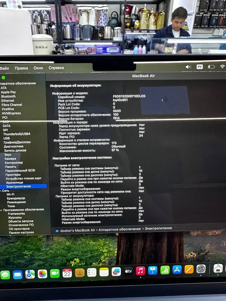Screen dimensions: 226x301
Task: Open the App Store icon
Action: 177,270
